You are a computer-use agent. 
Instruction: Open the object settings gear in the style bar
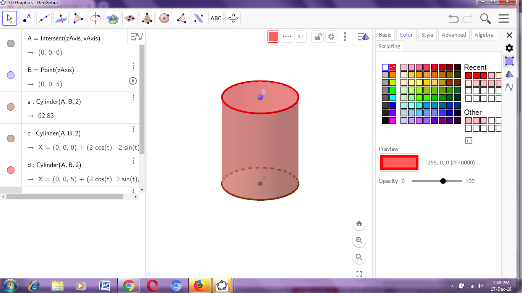pyautogui.click(x=331, y=36)
